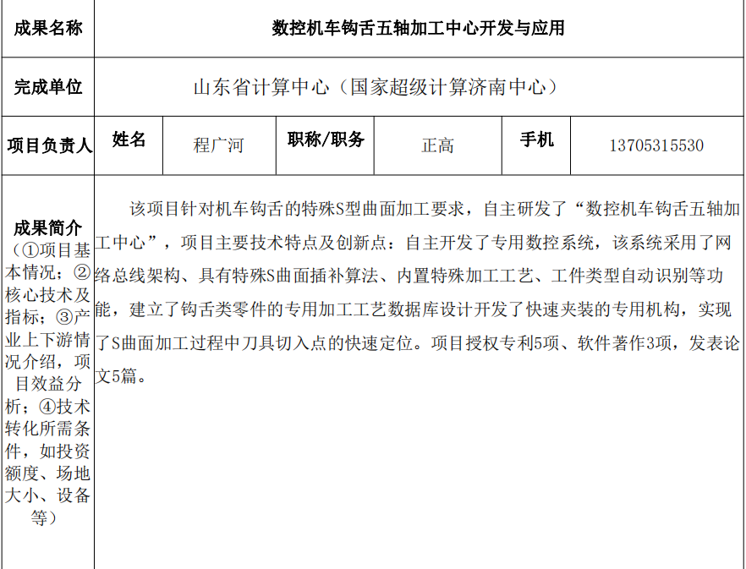The image size is (746, 569).
Task: Click the name 程广河
Action: click(218, 145)
